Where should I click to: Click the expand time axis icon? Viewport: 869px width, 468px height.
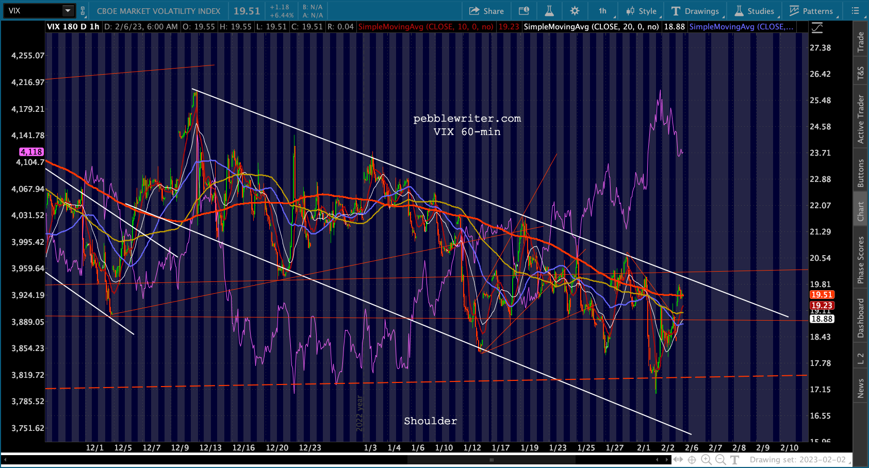click(x=678, y=460)
